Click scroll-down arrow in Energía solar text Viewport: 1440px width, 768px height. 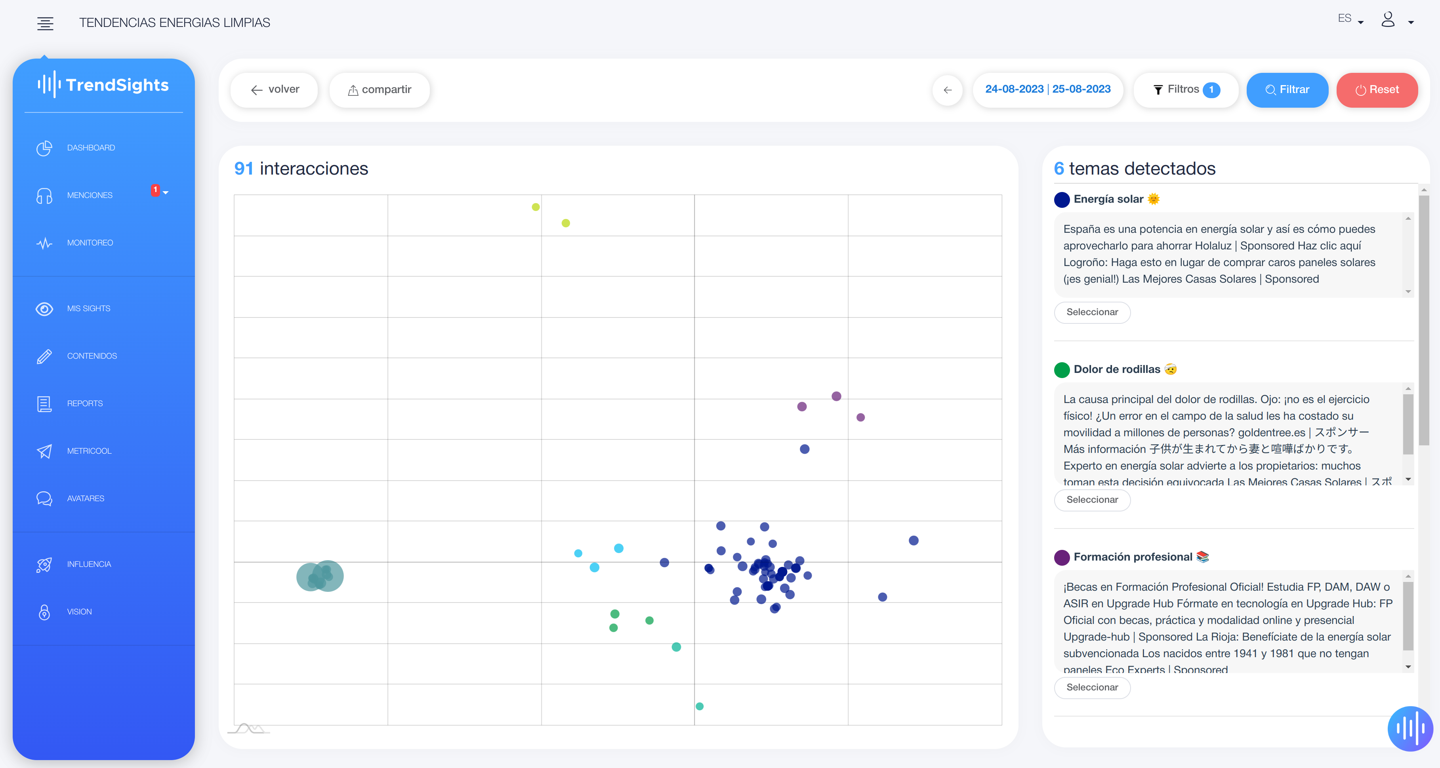pyautogui.click(x=1408, y=291)
